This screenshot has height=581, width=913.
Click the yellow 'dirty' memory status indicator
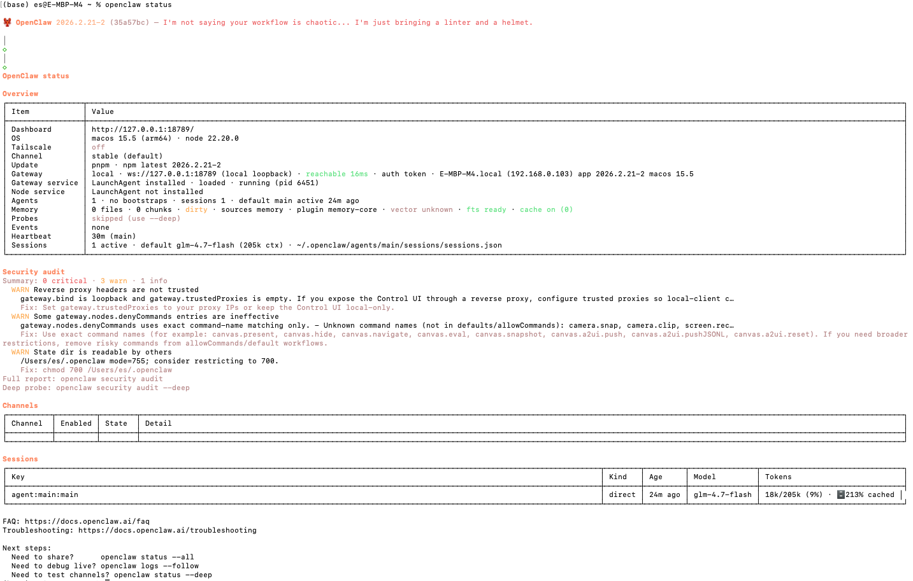pyautogui.click(x=196, y=209)
